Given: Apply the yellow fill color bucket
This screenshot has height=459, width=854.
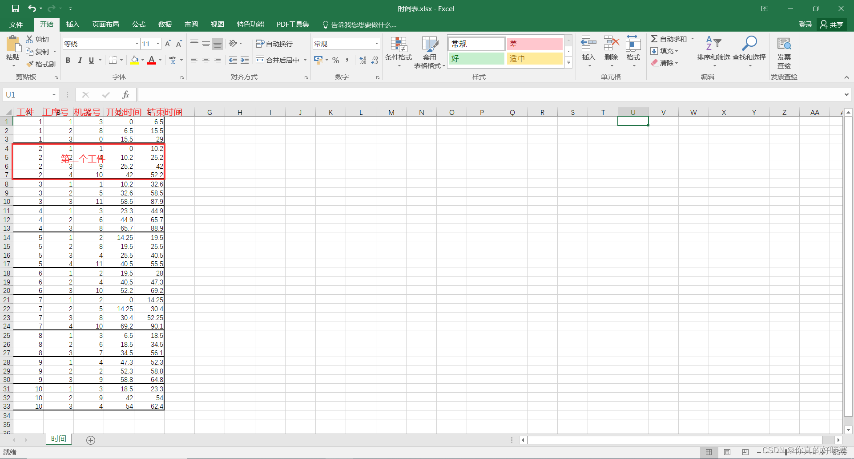Looking at the screenshot, I should [x=135, y=60].
